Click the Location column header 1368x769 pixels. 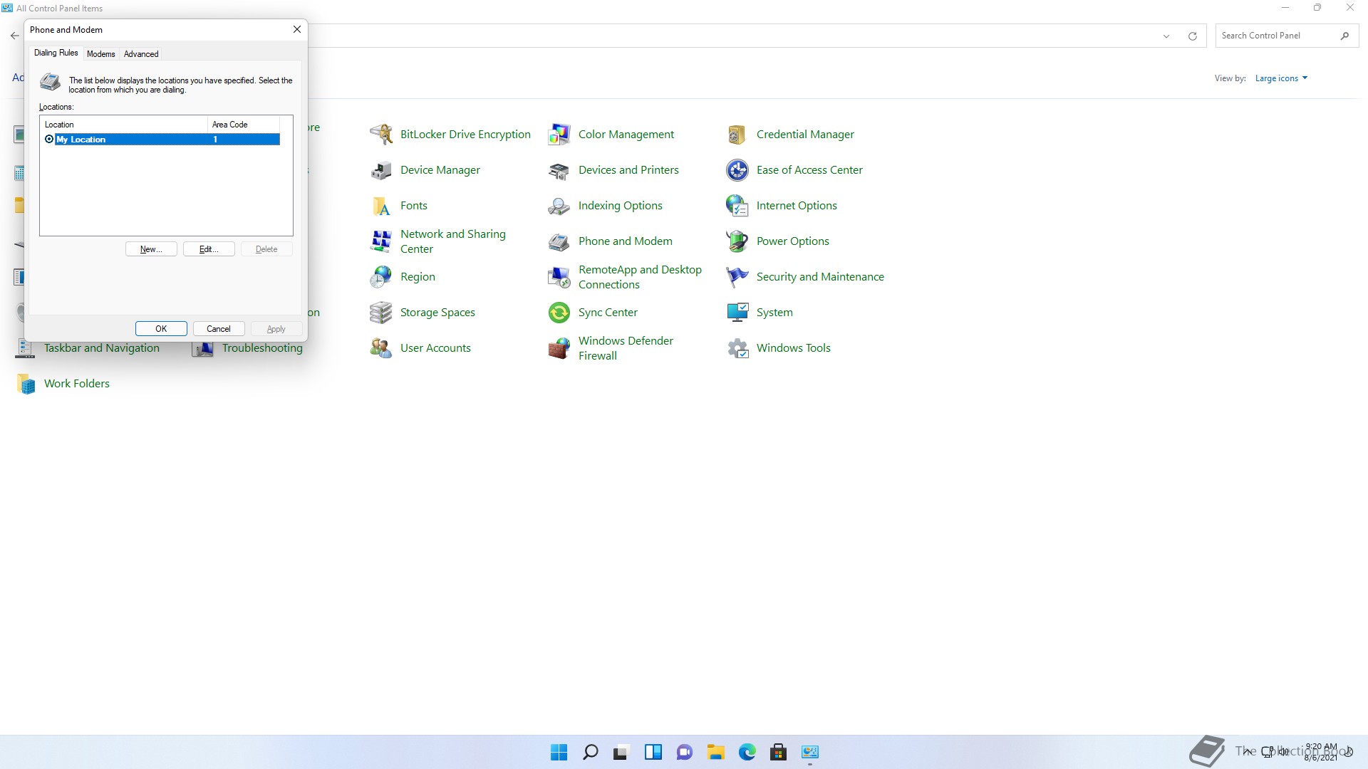[x=124, y=125]
